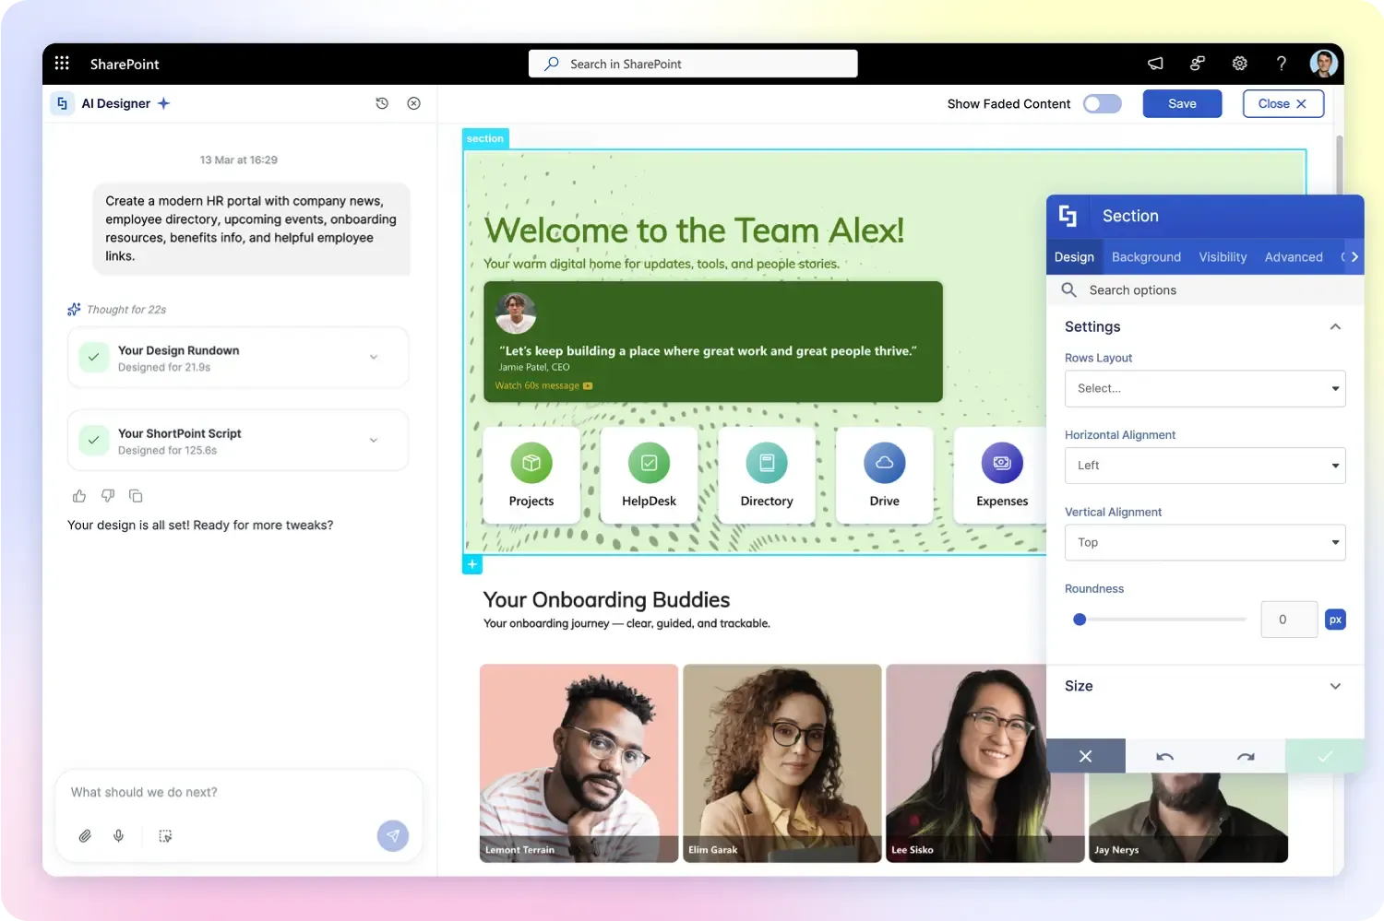The height and width of the screenshot is (921, 1384).
Task: Click the Roundness slider handle
Action: (x=1080, y=620)
